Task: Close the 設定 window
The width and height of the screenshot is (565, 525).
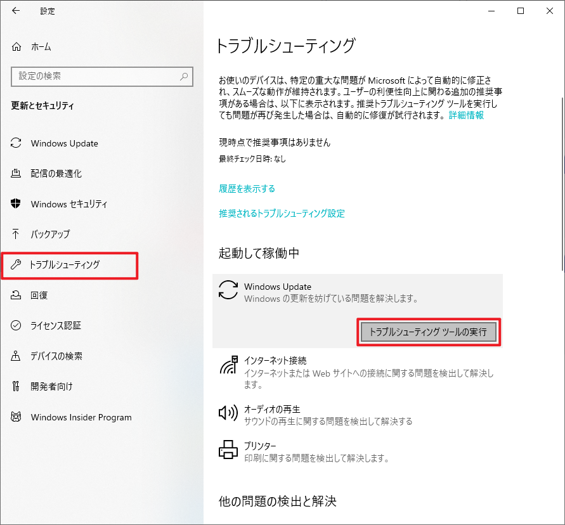Action: tap(550, 11)
